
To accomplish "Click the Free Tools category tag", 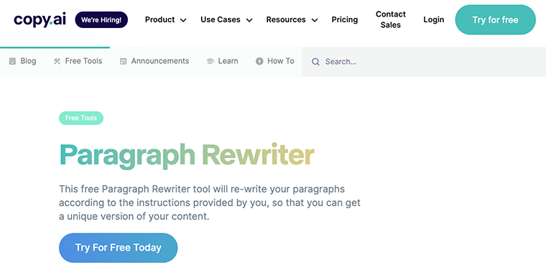I will click(x=81, y=118).
